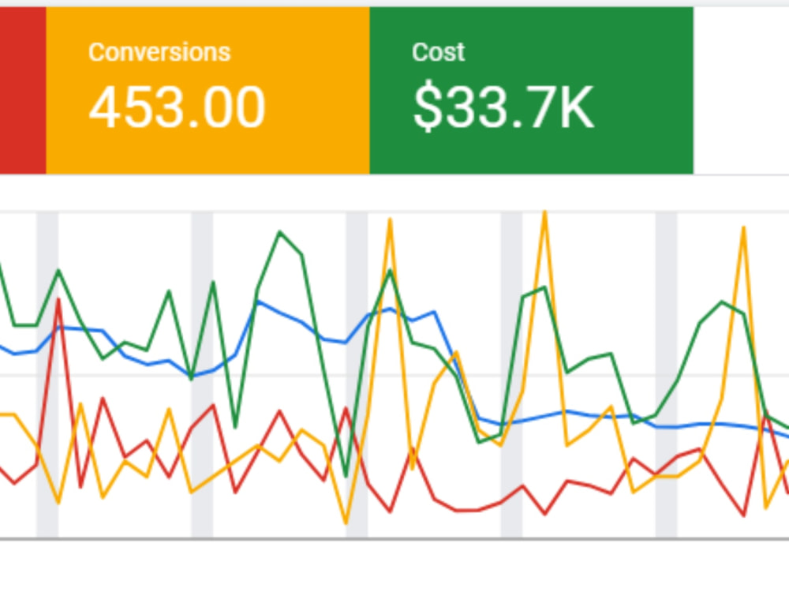
Task: Click the tallest red line spike
Action: coord(59,300)
